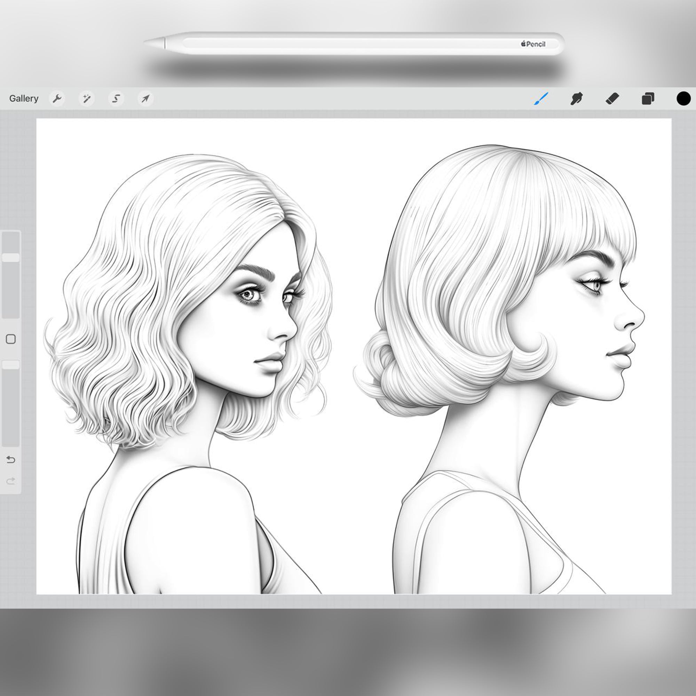Image resolution: width=696 pixels, height=696 pixels.
Task: Return to the Gallery
Action: click(24, 98)
